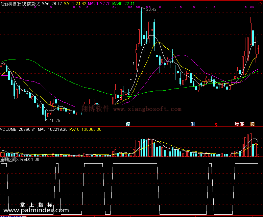This screenshot has width=263, height=217.
Task: Click the 榜 ranking marker icon
Action: click(252, 124)
